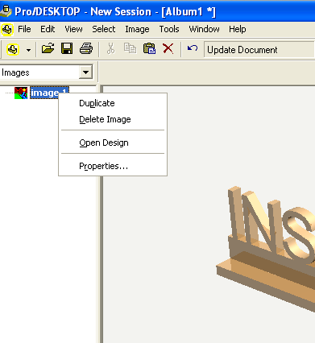Click the Save floppy disk icon
Viewport: 315px width, 343px height.
[x=67, y=49]
